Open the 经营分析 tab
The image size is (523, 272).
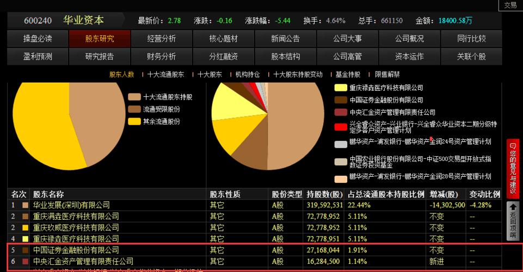(162, 39)
